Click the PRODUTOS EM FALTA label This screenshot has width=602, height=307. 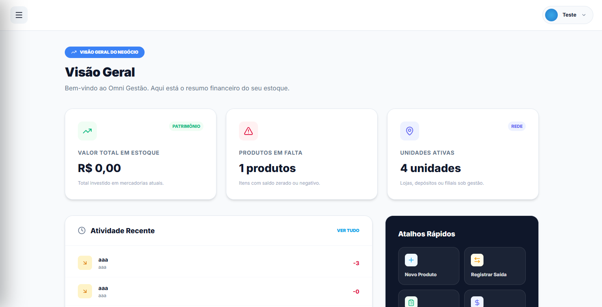coord(271,153)
